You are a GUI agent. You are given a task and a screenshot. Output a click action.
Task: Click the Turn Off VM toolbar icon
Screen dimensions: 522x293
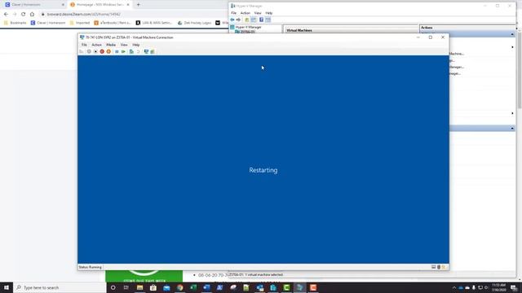pos(95,51)
